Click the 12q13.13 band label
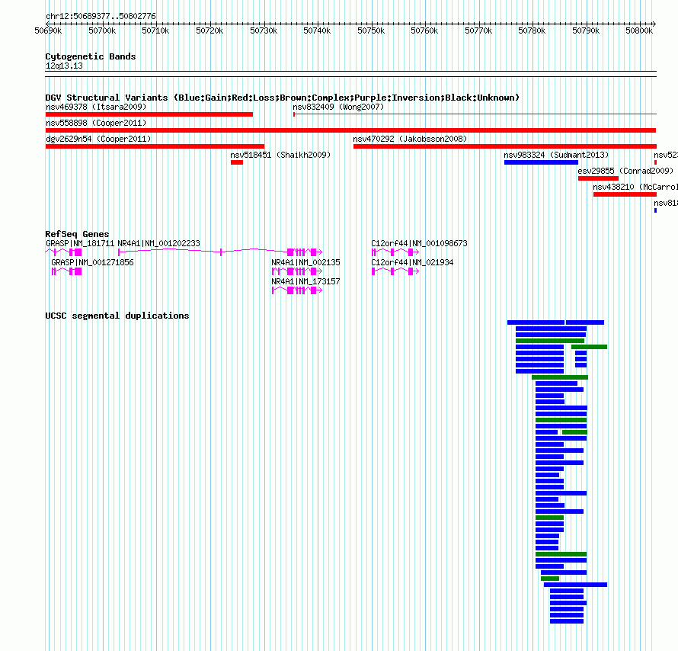 click(64, 66)
